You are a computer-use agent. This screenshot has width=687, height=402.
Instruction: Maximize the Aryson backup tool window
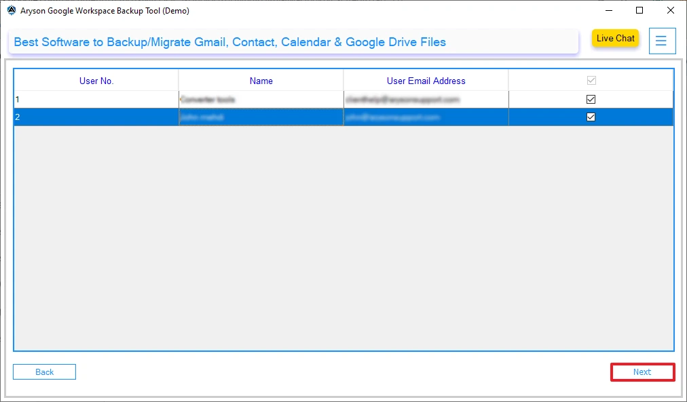(x=639, y=10)
